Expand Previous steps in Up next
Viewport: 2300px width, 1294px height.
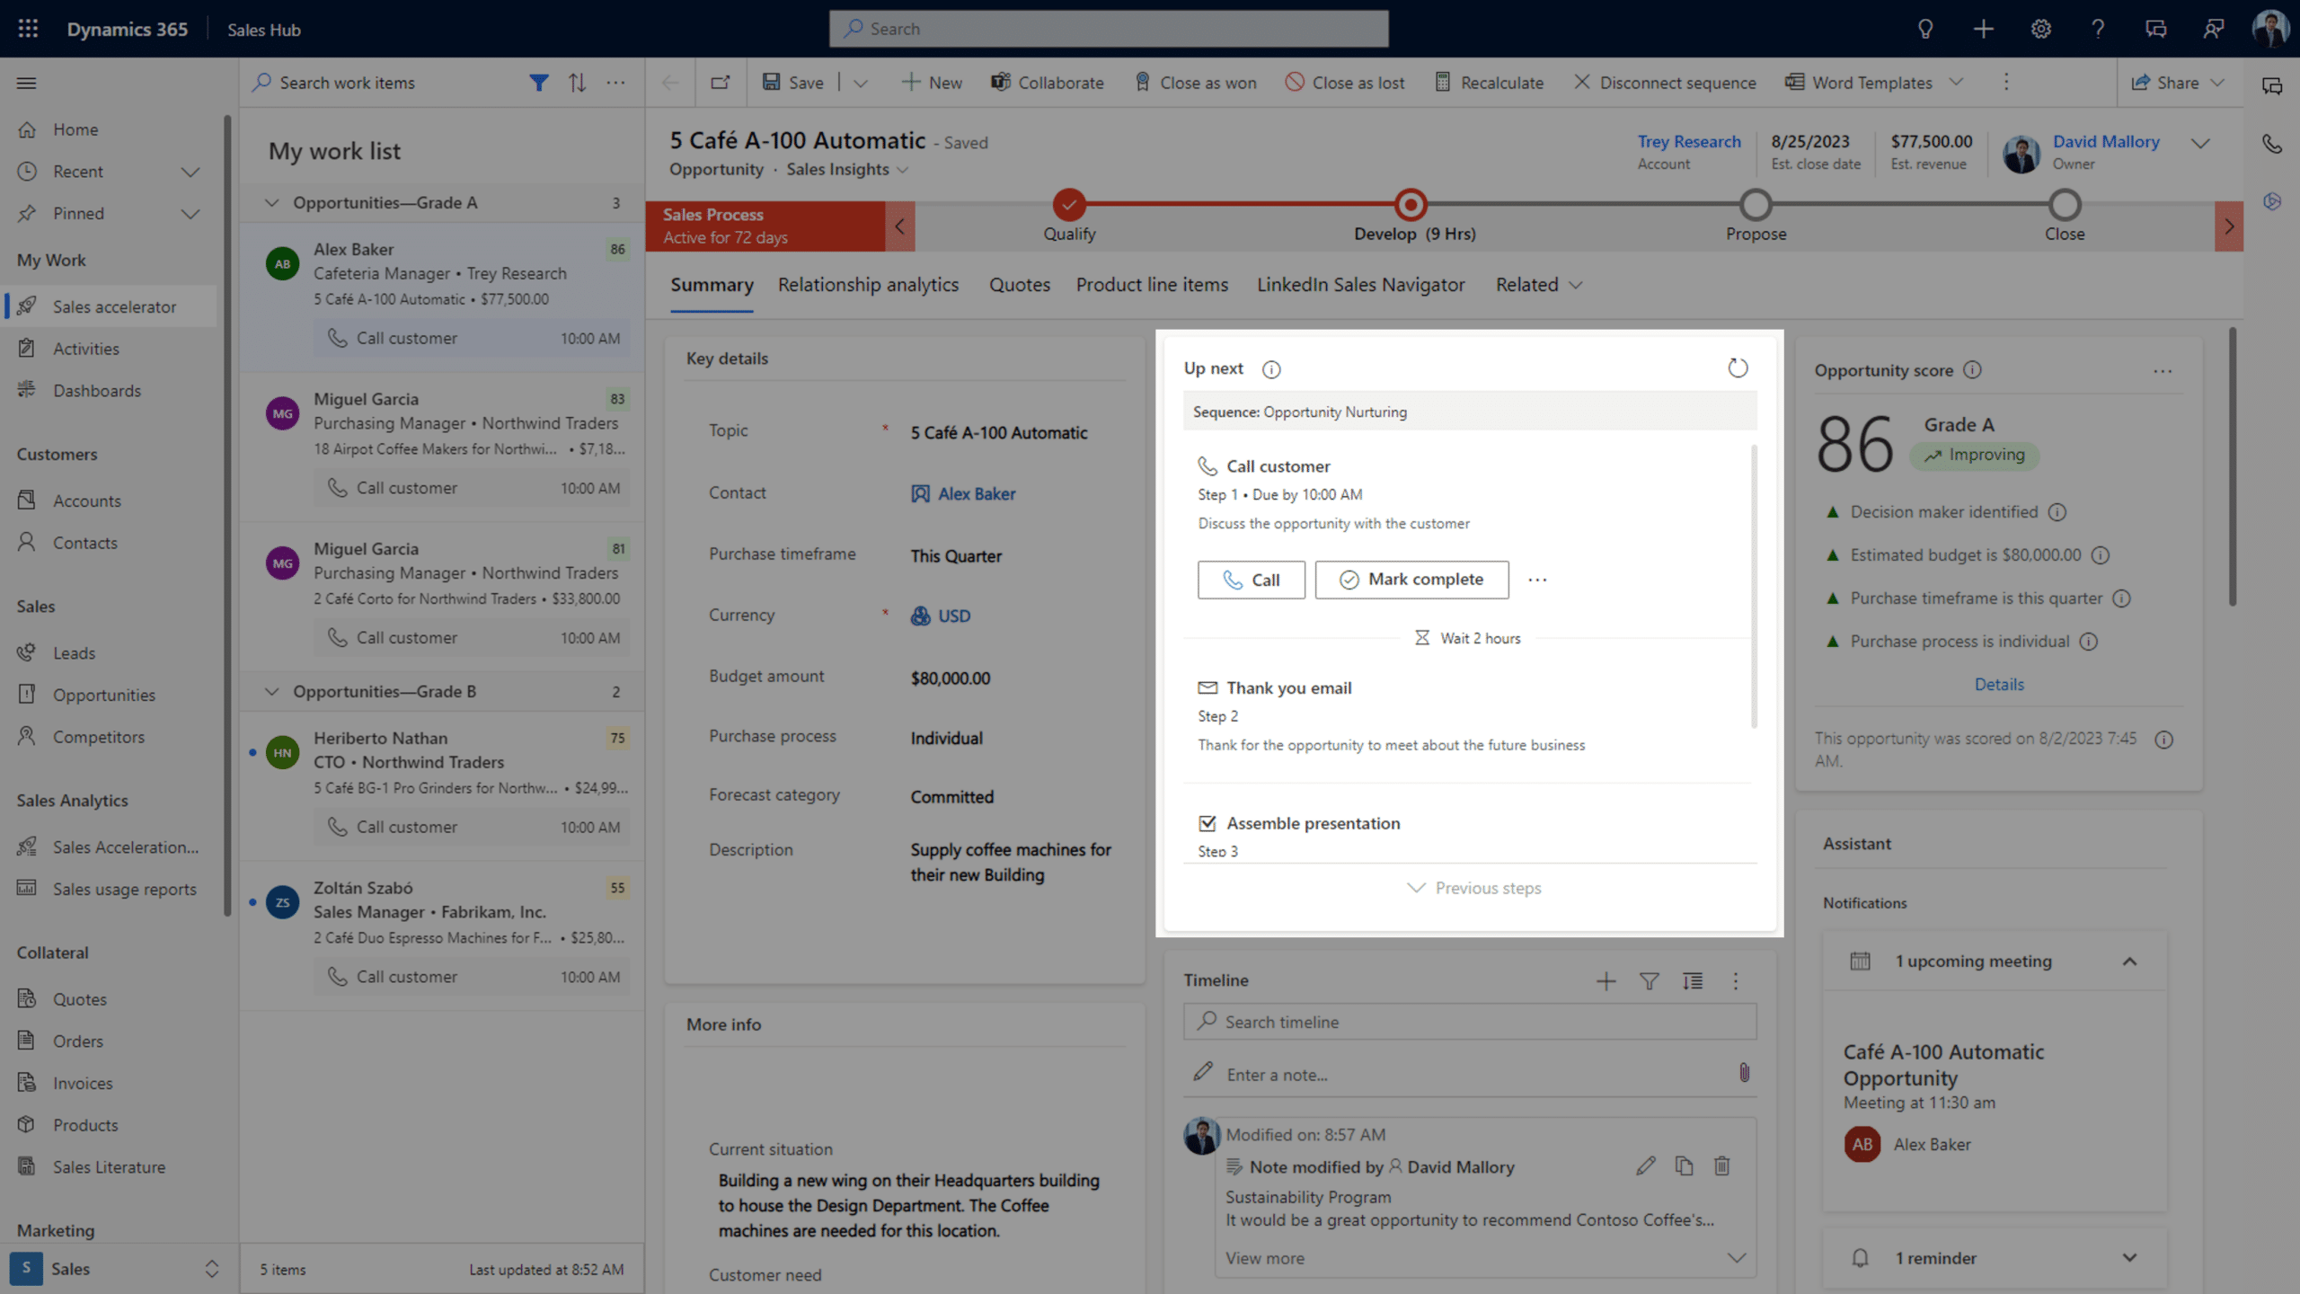(x=1473, y=888)
